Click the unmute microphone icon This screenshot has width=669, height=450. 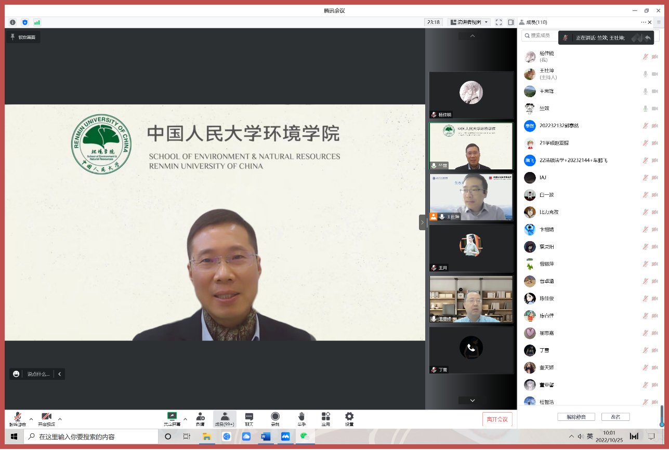point(17,417)
